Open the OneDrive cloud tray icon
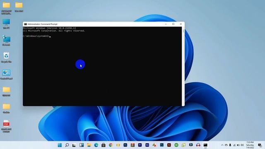This screenshot has width=265, height=149. [x=226, y=145]
